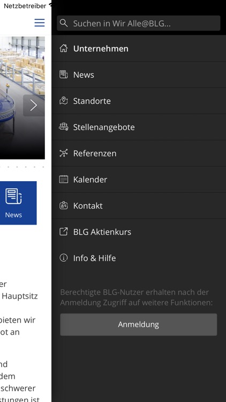Image resolution: width=226 pixels, height=402 pixels.
Task: Advance the image slider with the right arrow
Action: (x=34, y=106)
